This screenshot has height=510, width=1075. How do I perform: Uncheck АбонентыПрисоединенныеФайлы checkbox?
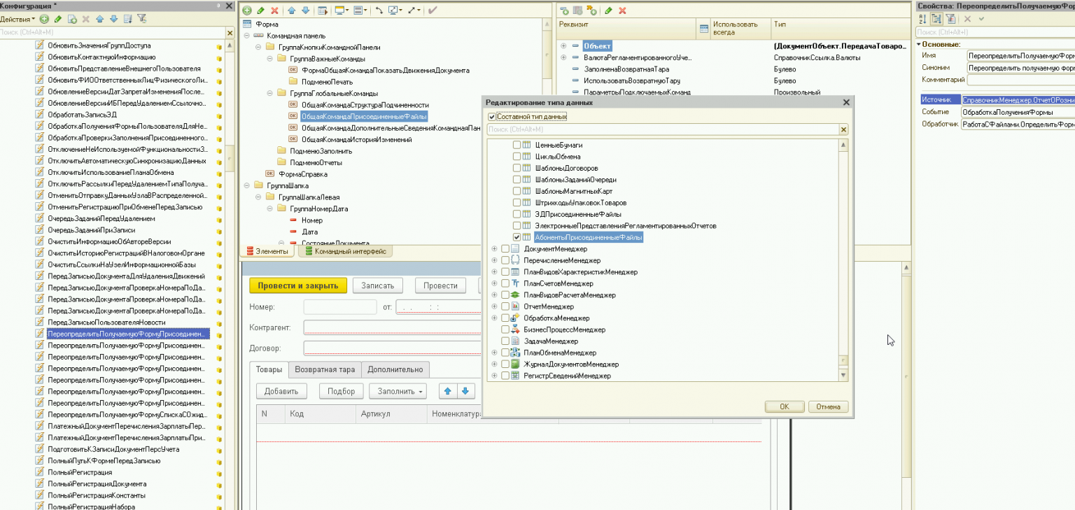click(517, 238)
